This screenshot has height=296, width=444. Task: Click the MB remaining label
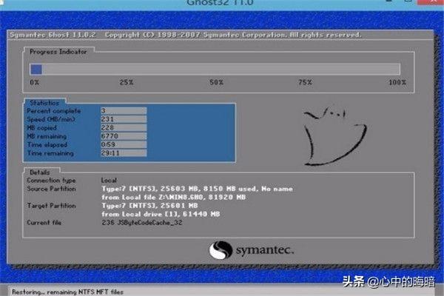(x=47, y=136)
